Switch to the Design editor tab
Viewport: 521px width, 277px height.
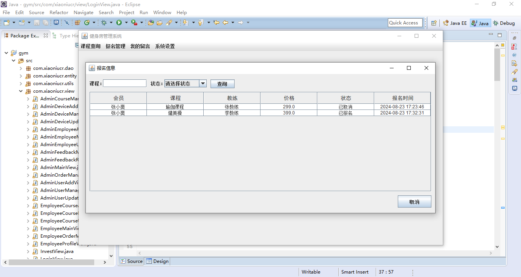[157, 261]
